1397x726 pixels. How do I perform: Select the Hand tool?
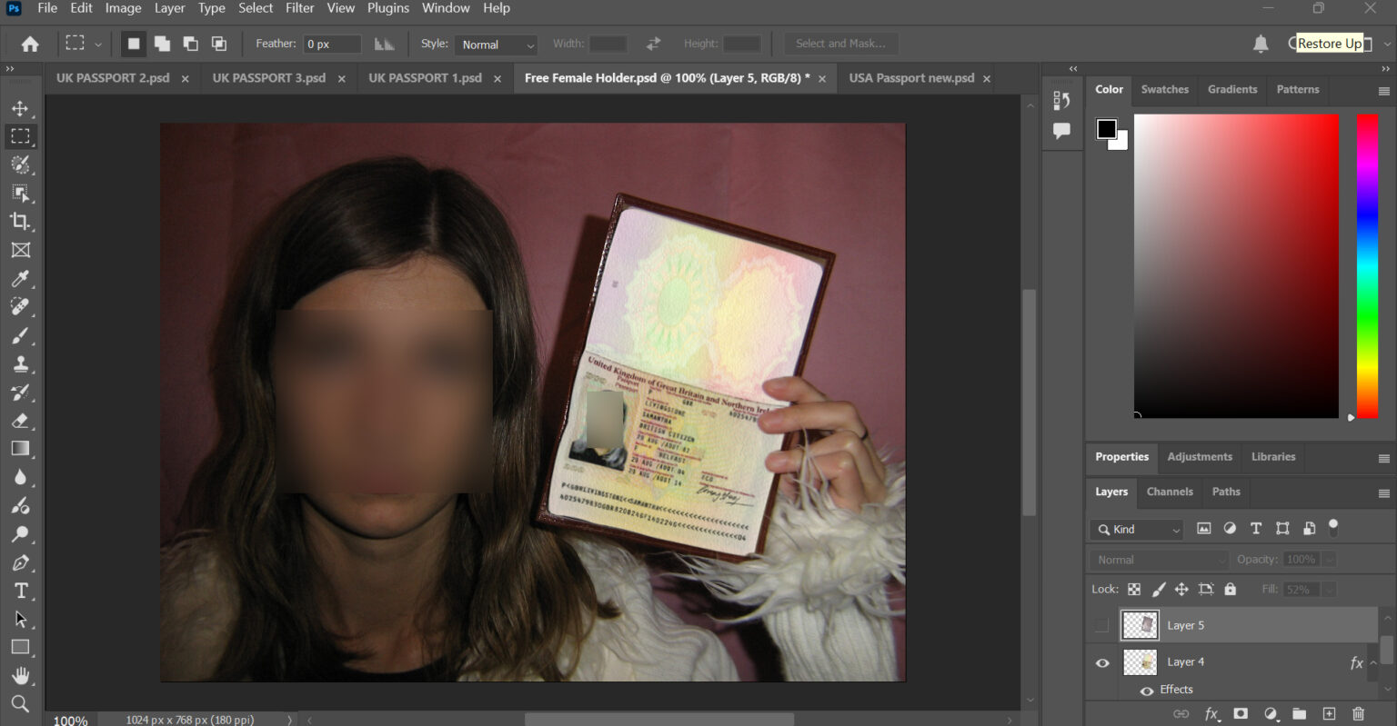(x=20, y=676)
